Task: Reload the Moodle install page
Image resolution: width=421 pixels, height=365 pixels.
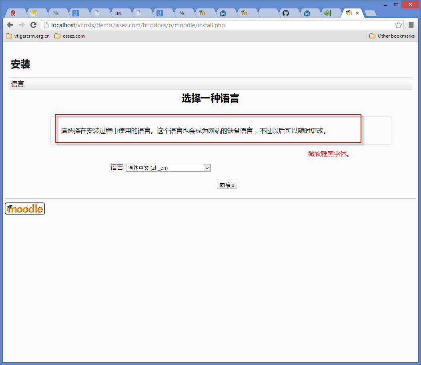Action: (34, 25)
